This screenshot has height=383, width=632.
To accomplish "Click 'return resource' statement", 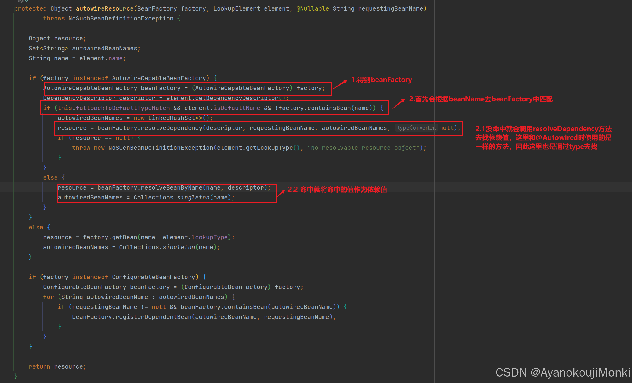I will (57, 366).
